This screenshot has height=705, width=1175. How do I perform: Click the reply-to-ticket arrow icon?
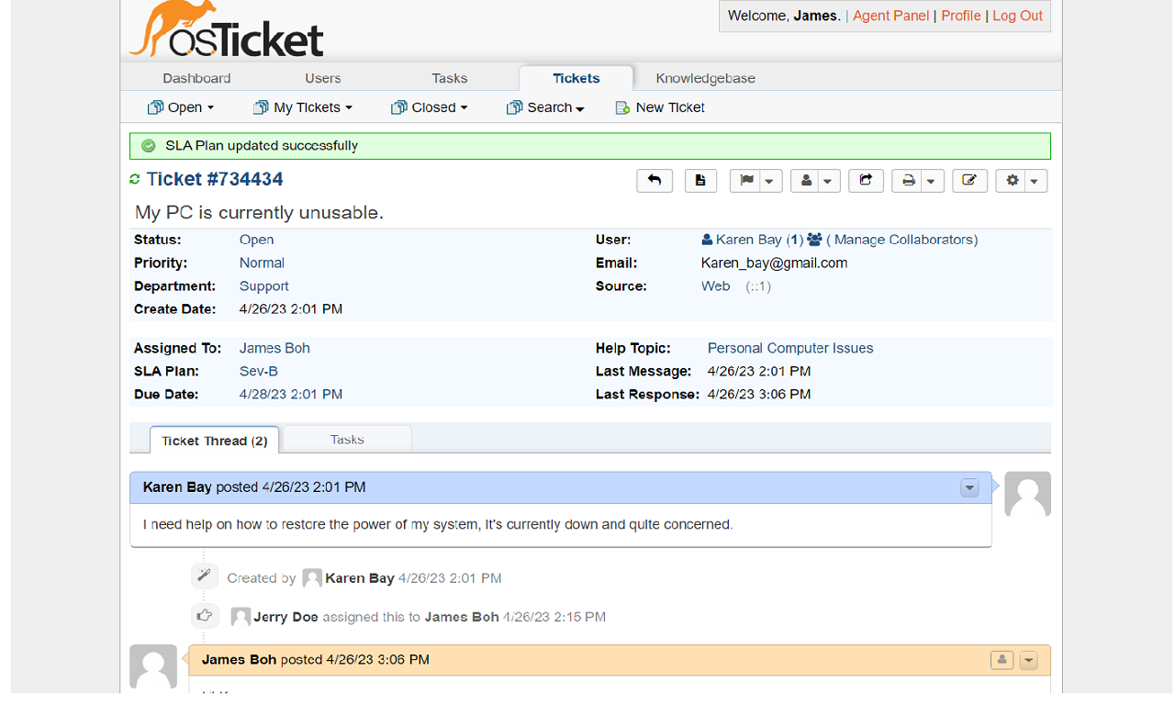pyautogui.click(x=655, y=180)
